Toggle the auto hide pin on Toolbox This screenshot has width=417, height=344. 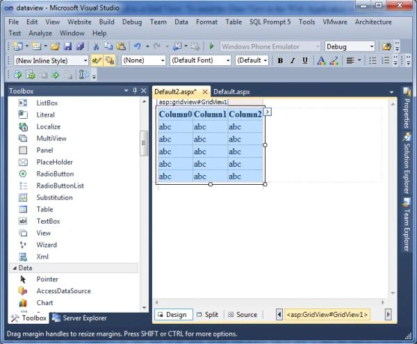(x=135, y=91)
